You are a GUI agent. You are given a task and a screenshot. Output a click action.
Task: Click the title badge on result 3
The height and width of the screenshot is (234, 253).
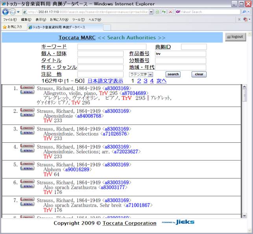(28, 133)
